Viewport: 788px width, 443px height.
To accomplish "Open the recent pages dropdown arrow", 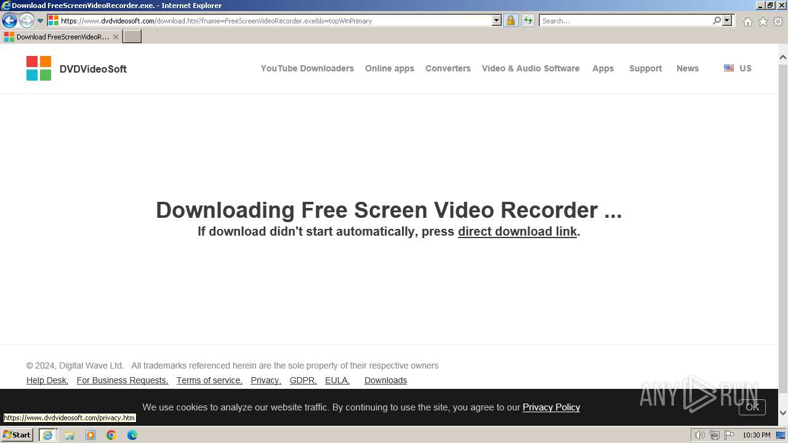I will click(x=40, y=21).
